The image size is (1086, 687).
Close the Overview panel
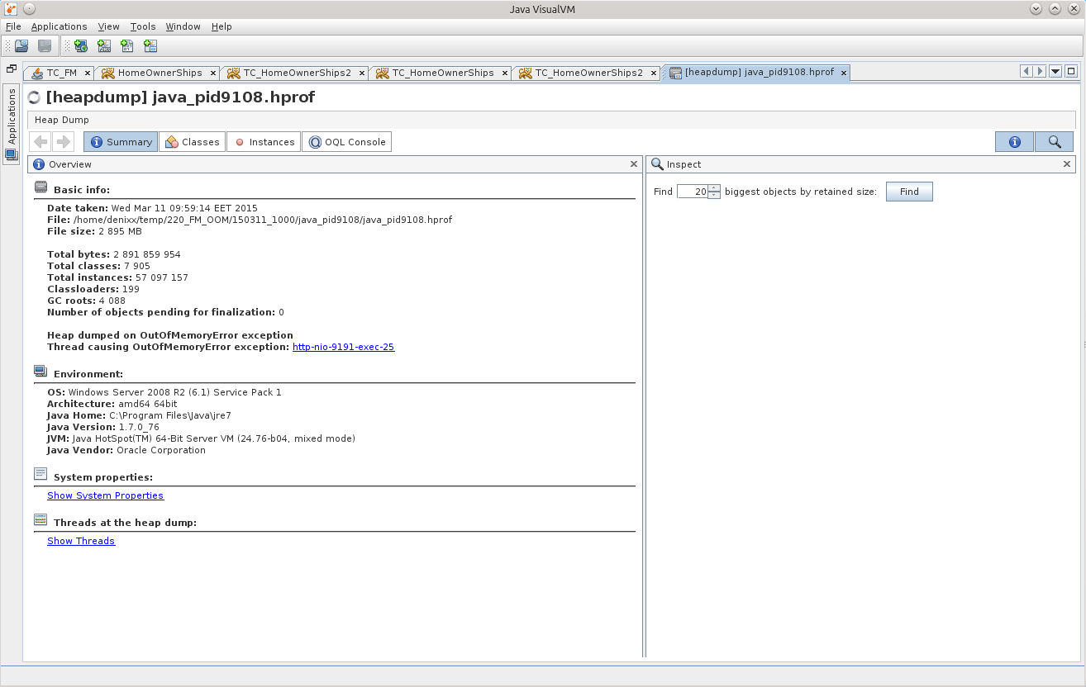pyautogui.click(x=634, y=164)
